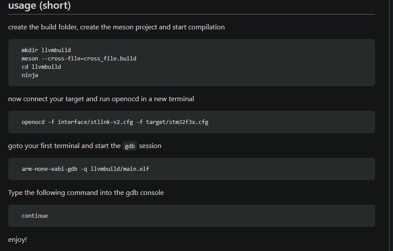
Task: Click the page's vertical scrollbar track
Action: coord(390,125)
